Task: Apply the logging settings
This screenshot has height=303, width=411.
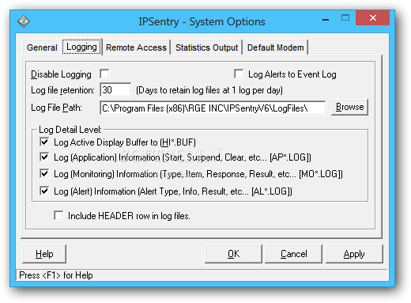Action: coord(354,254)
